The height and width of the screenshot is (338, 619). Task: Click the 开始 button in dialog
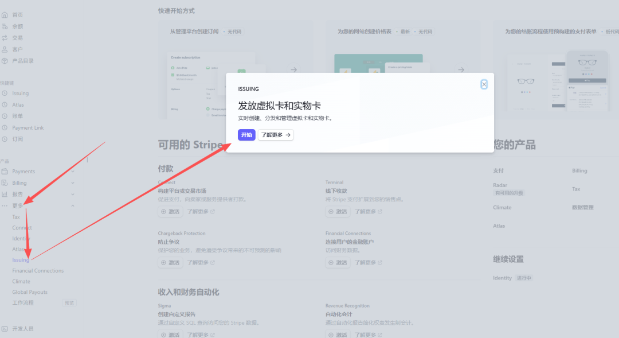coord(246,135)
